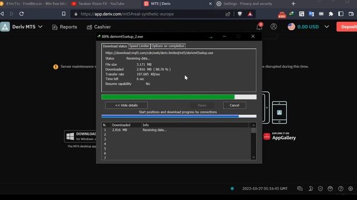Open the Brave wallet icon
This screenshot has height=200, width=357.
point(351,14)
